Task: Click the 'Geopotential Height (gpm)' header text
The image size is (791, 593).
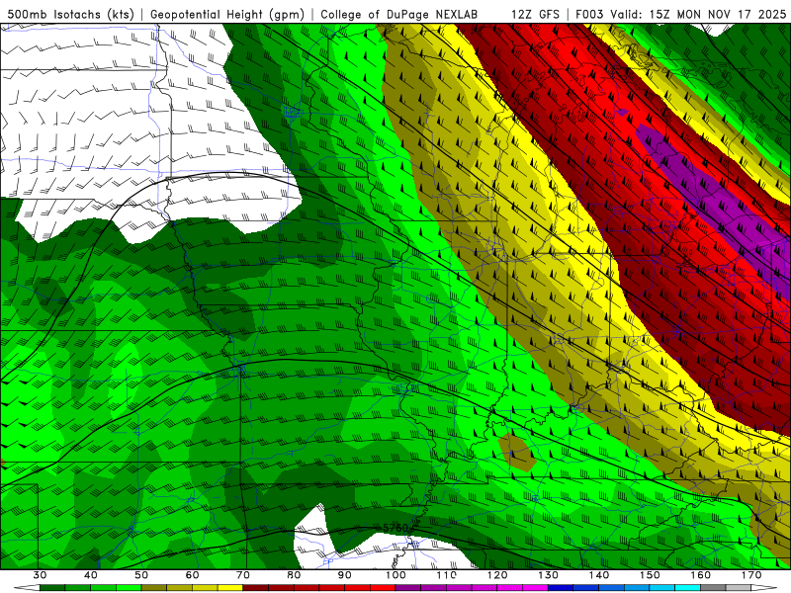Action: click(227, 14)
